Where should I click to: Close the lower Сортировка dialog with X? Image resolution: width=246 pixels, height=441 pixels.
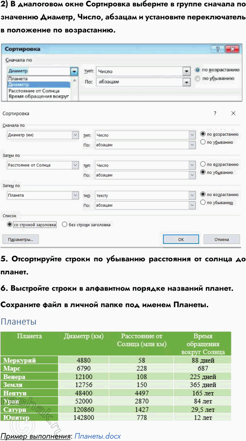tap(233, 113)
